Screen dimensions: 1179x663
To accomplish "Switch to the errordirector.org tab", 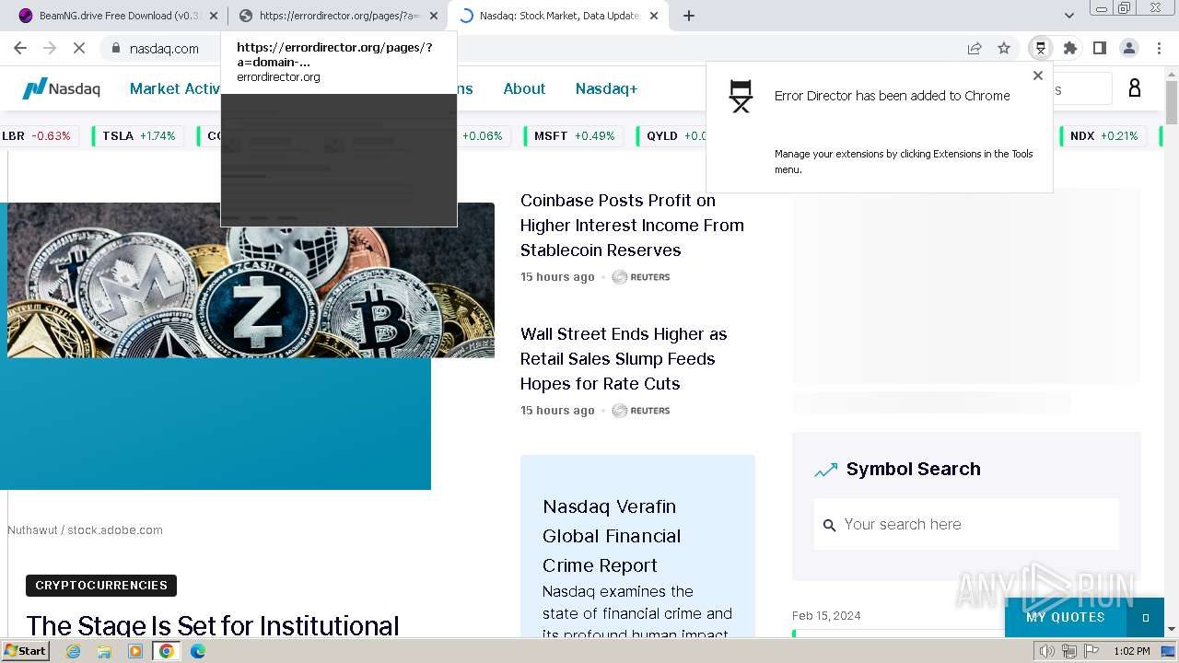I will pos(337,16).
